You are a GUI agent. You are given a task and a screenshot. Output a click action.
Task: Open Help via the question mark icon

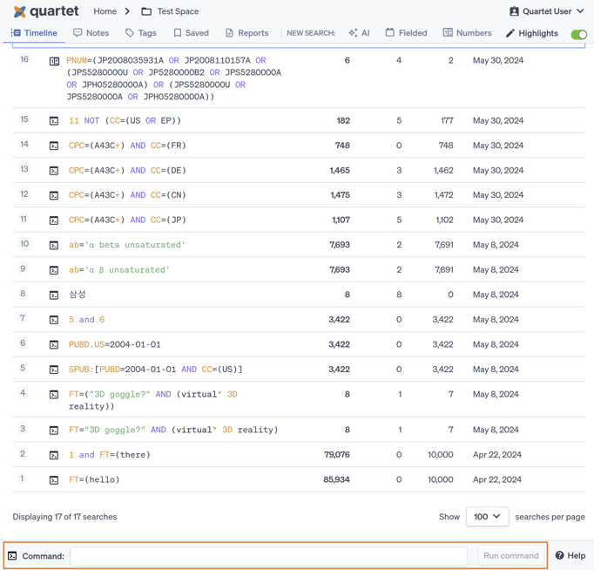pyautogui.click(x=560, y=555)
